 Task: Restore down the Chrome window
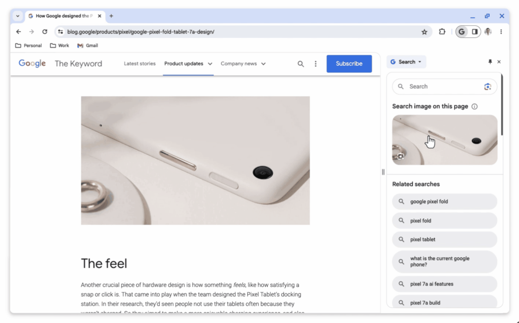coord(487,16)
